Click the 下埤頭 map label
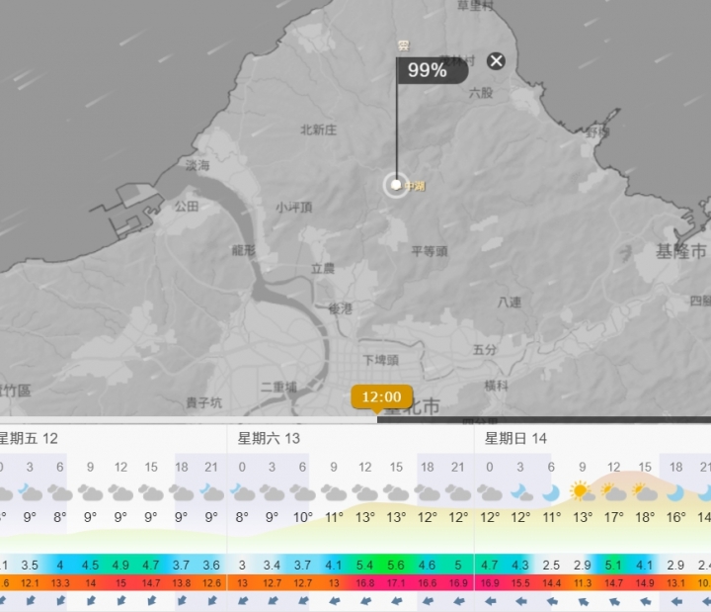Viewport: 711px width, 612px height. tap(381, 361)
